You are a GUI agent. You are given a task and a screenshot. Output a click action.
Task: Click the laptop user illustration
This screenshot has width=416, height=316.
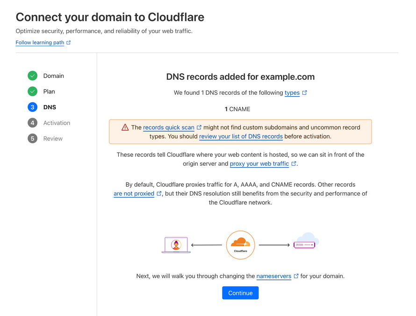176,245
